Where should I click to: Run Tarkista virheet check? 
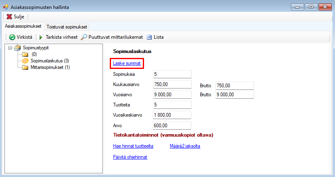click(62, 37)
